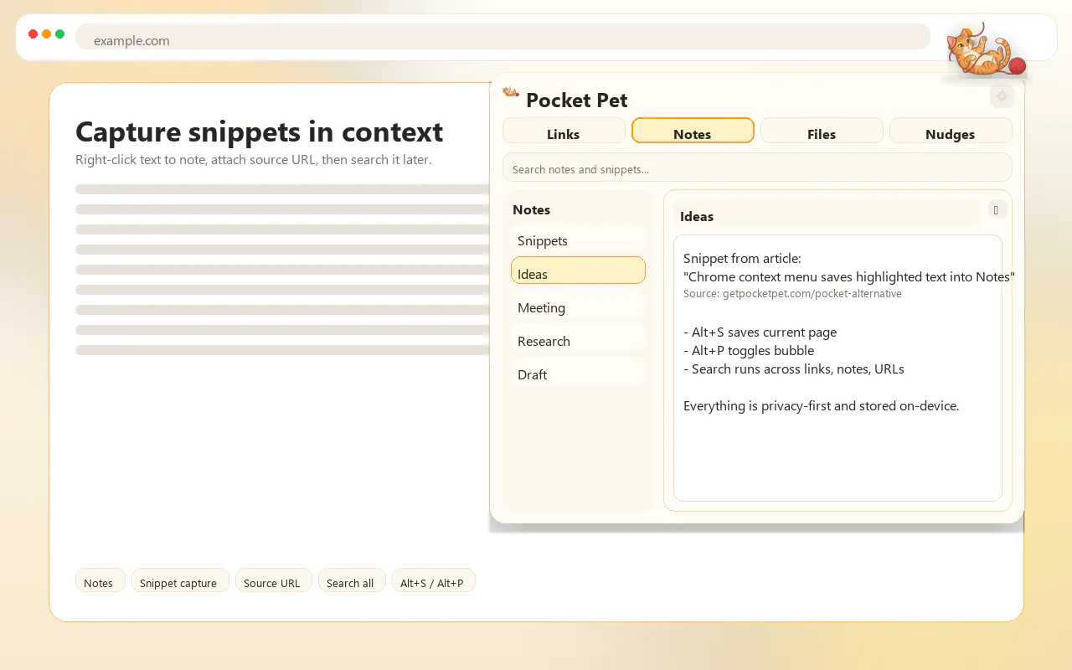Select the Notes tab

[x=693, y=131]
